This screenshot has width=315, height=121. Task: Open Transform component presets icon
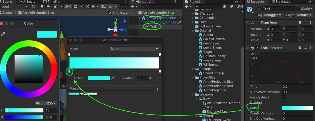point(305,23)
